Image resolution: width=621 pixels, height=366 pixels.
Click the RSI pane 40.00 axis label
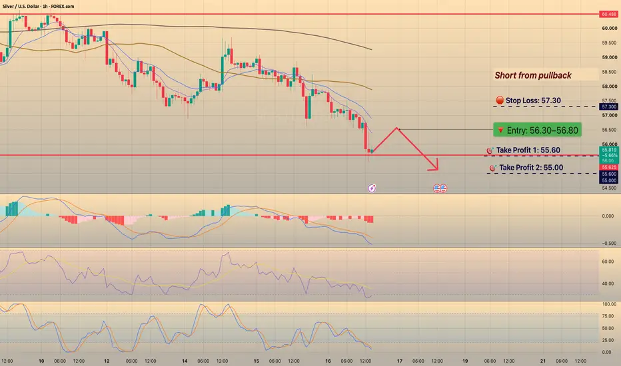point(608,283)
